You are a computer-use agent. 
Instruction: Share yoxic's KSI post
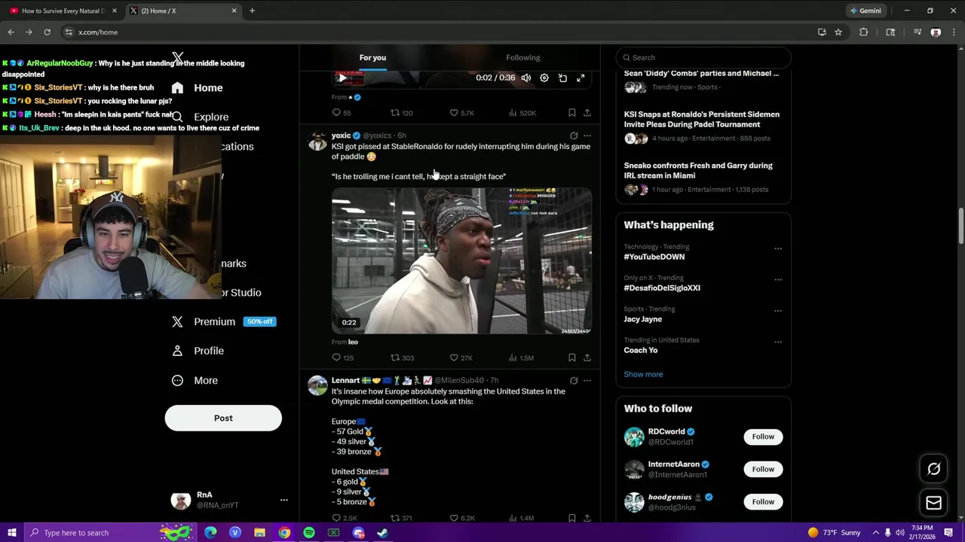click(587, 358)
